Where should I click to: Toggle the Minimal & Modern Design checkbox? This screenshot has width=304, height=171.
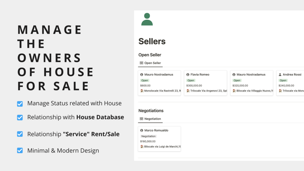[x=20, y=150]
